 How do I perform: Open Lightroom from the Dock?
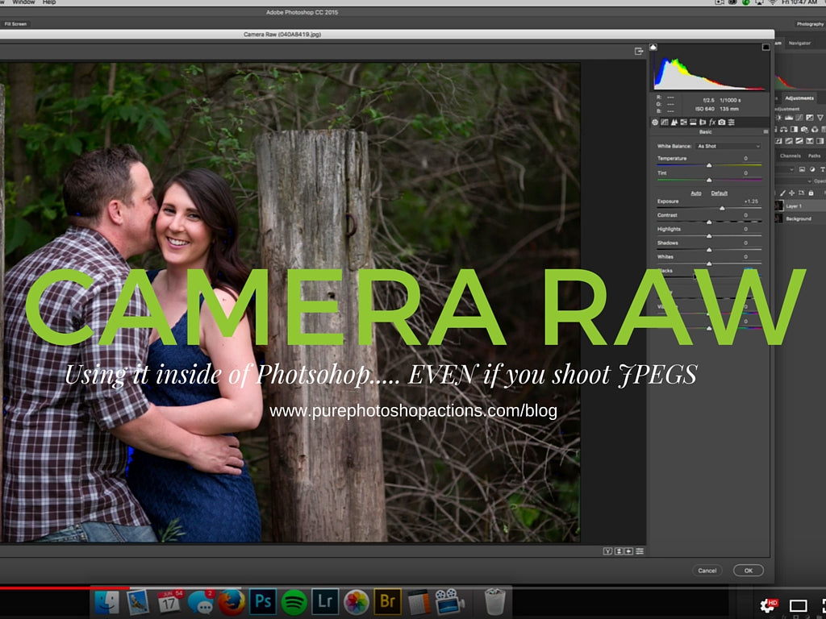(x=325, y=601)
